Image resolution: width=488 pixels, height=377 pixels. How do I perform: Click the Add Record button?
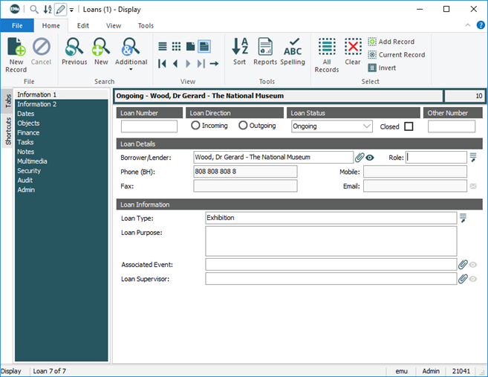(x=391, y=42)
